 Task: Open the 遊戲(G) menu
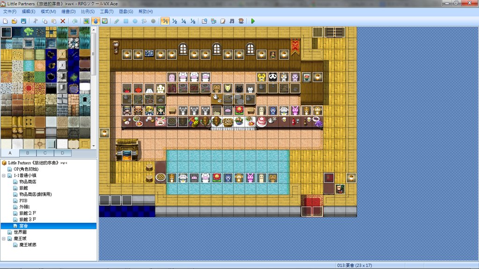coord(126,12)
